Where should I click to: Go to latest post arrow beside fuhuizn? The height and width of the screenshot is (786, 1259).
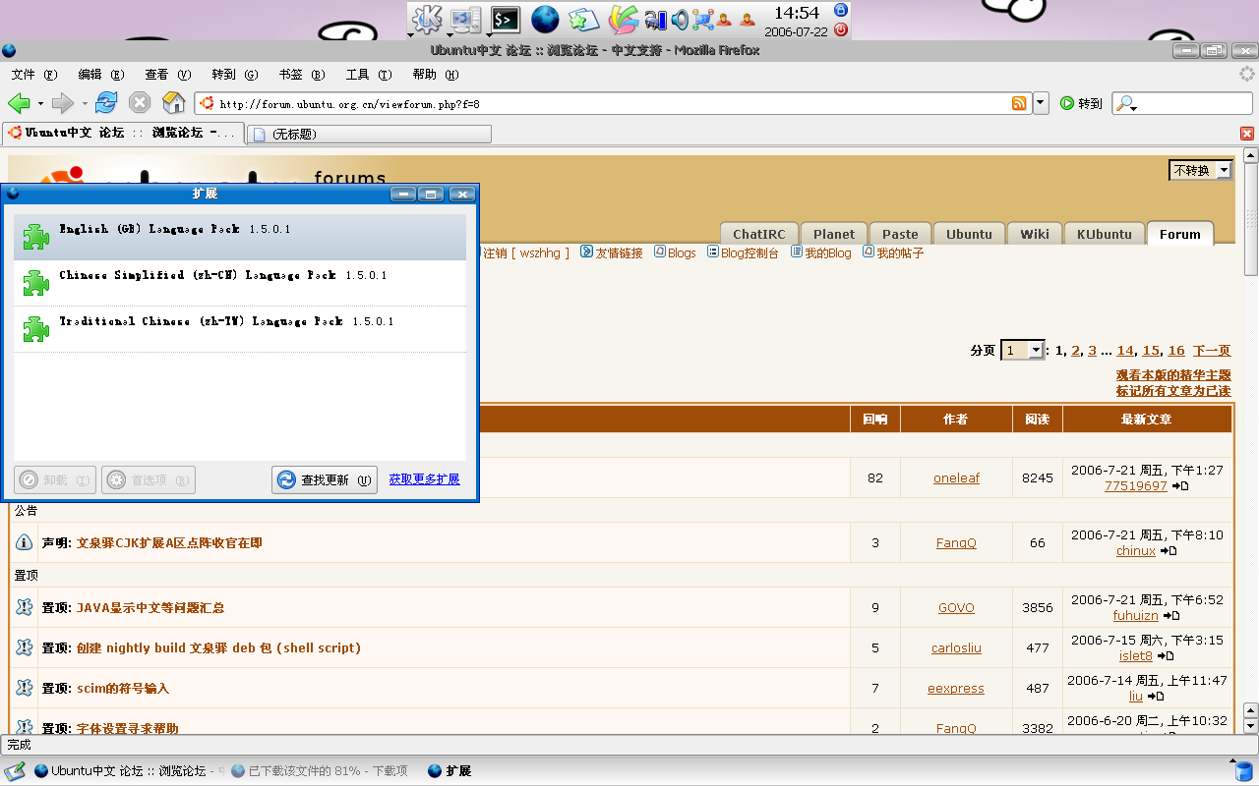(1171, 616)
